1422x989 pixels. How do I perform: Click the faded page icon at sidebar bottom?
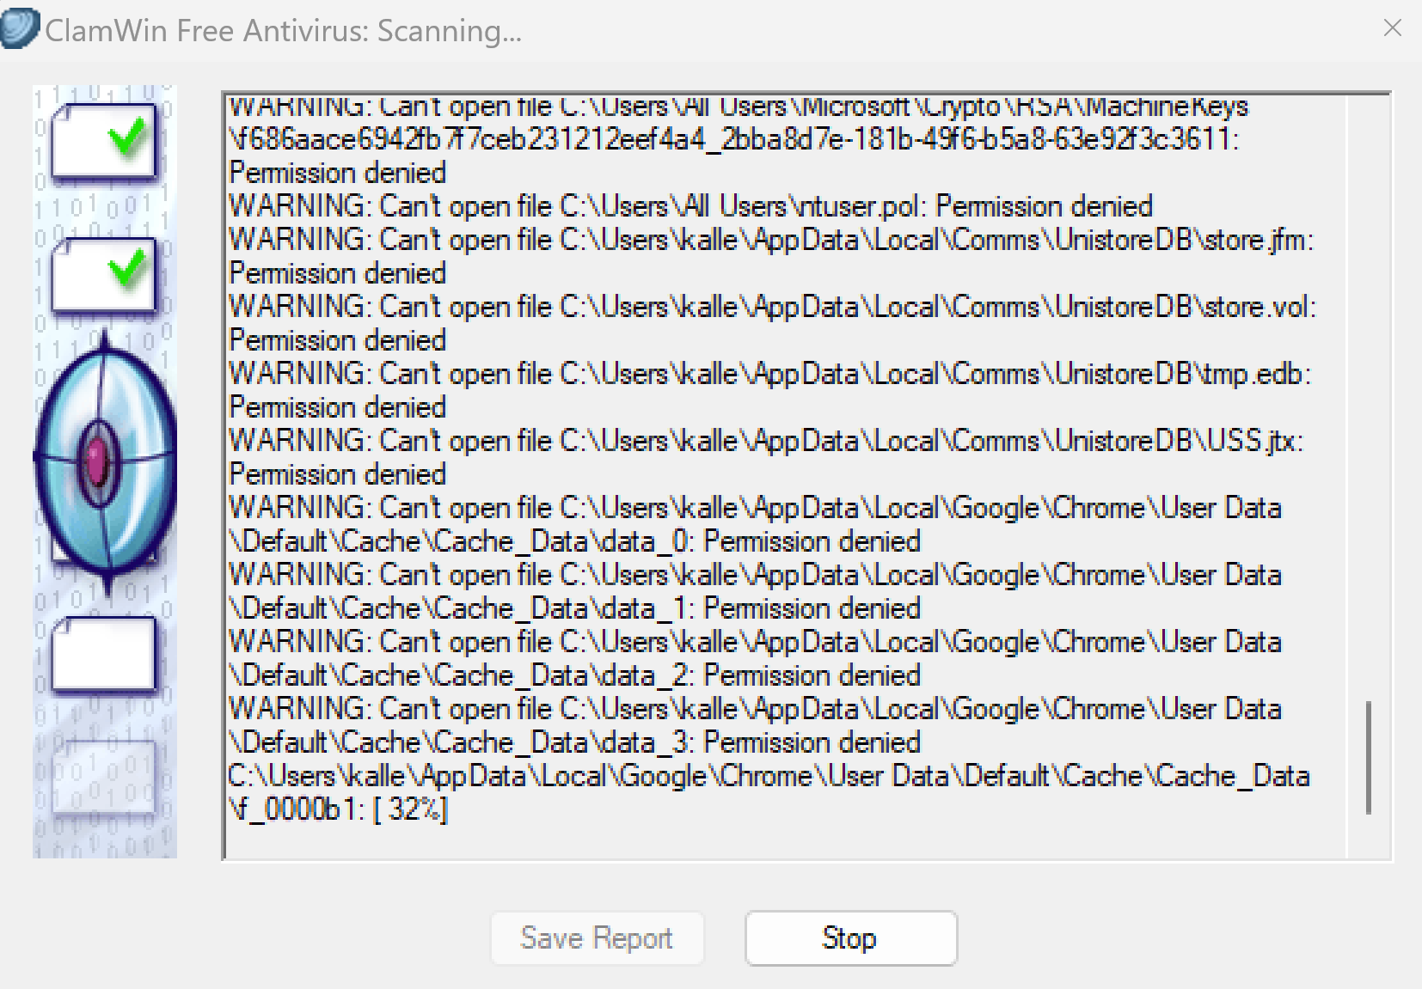[x=104, y=779]
